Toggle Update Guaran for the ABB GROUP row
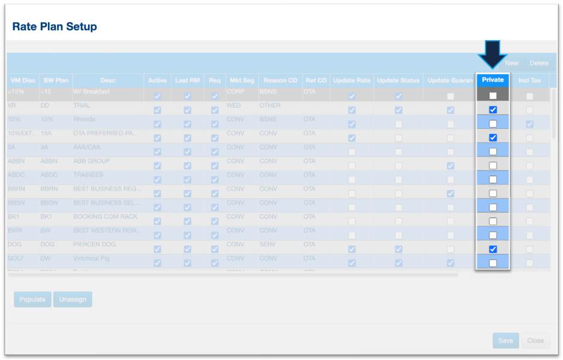This screenshot has width=563, height=360. coord(450,165)
